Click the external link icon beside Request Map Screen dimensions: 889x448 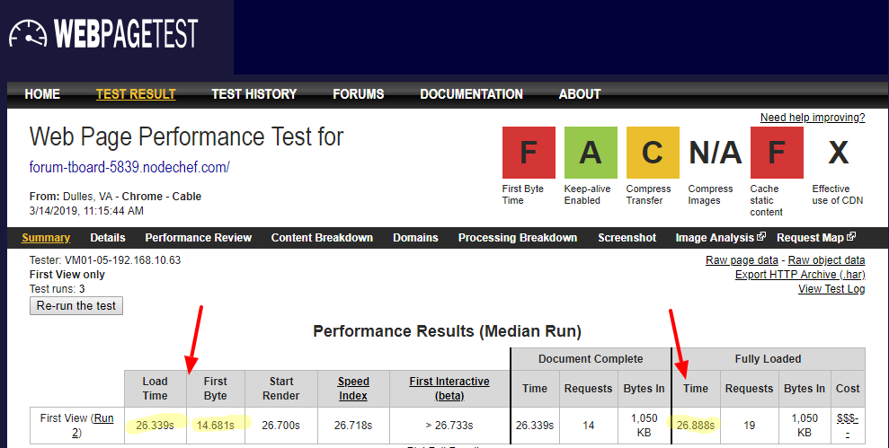[x=851, y=237]
